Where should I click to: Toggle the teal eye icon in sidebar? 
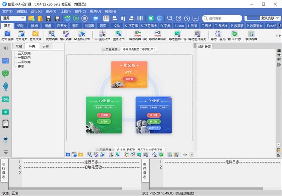[6, 112]
